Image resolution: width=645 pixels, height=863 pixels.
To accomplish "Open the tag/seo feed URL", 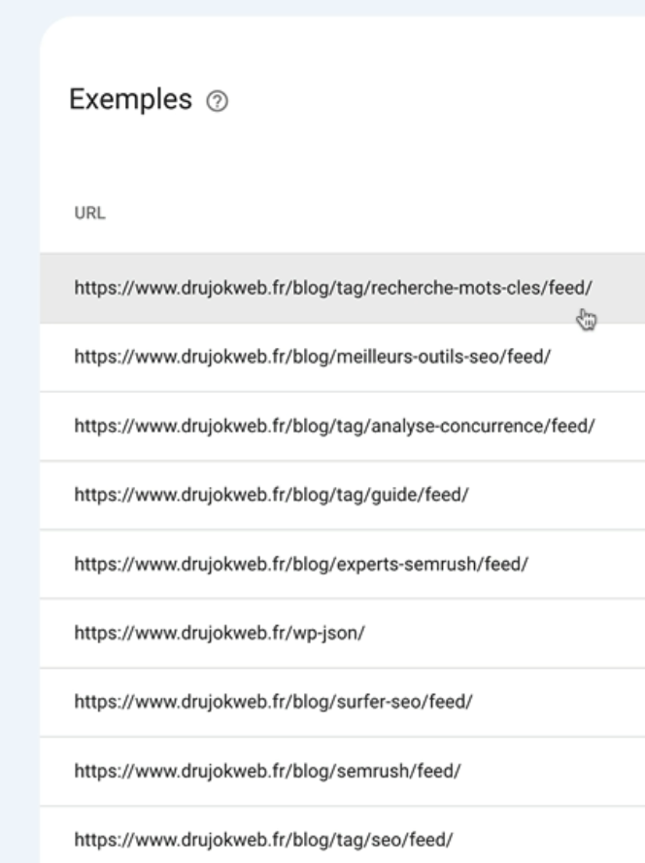I will [263, 840].
